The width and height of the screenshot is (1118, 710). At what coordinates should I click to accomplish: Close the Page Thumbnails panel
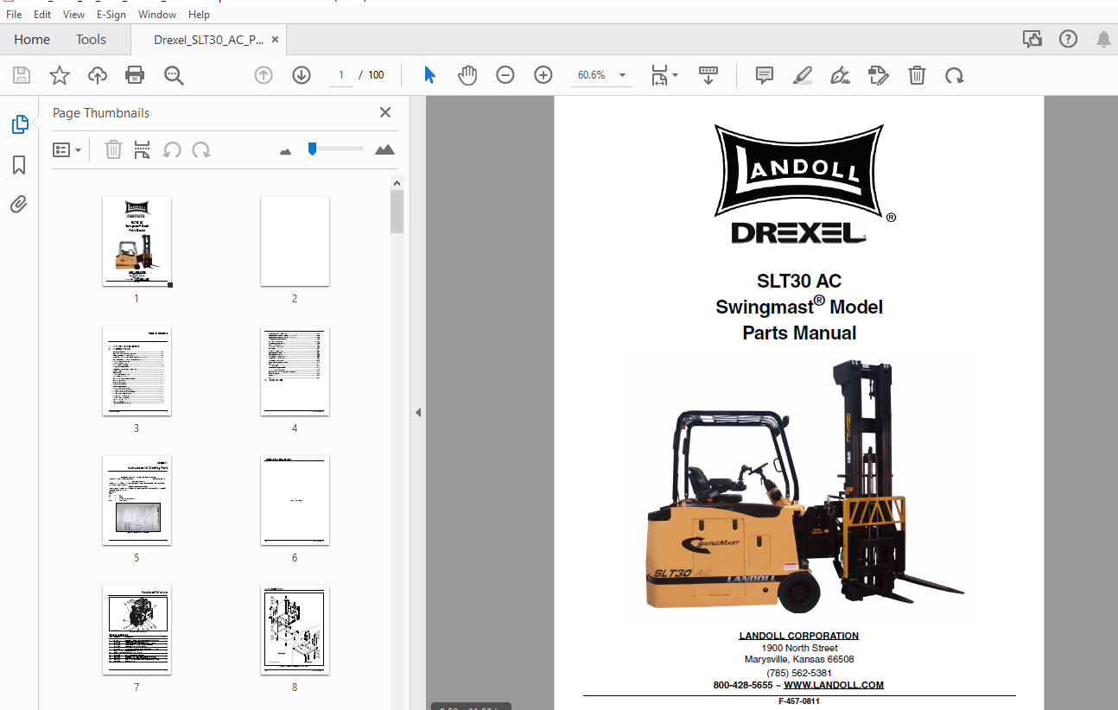click(385, 112)
